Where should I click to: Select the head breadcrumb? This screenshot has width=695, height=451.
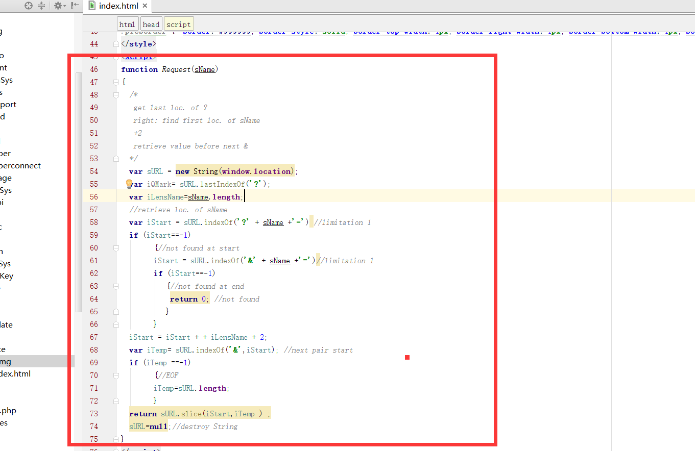pos(151,24)
